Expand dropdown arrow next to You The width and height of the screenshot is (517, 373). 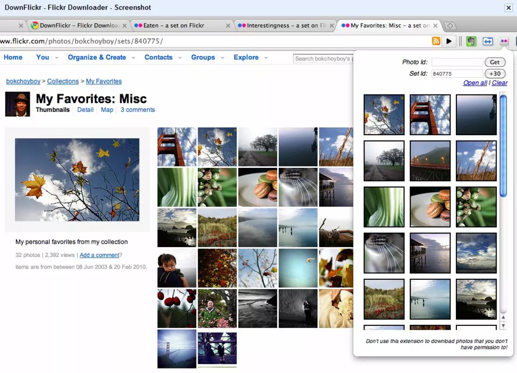[x=57, y=58]
